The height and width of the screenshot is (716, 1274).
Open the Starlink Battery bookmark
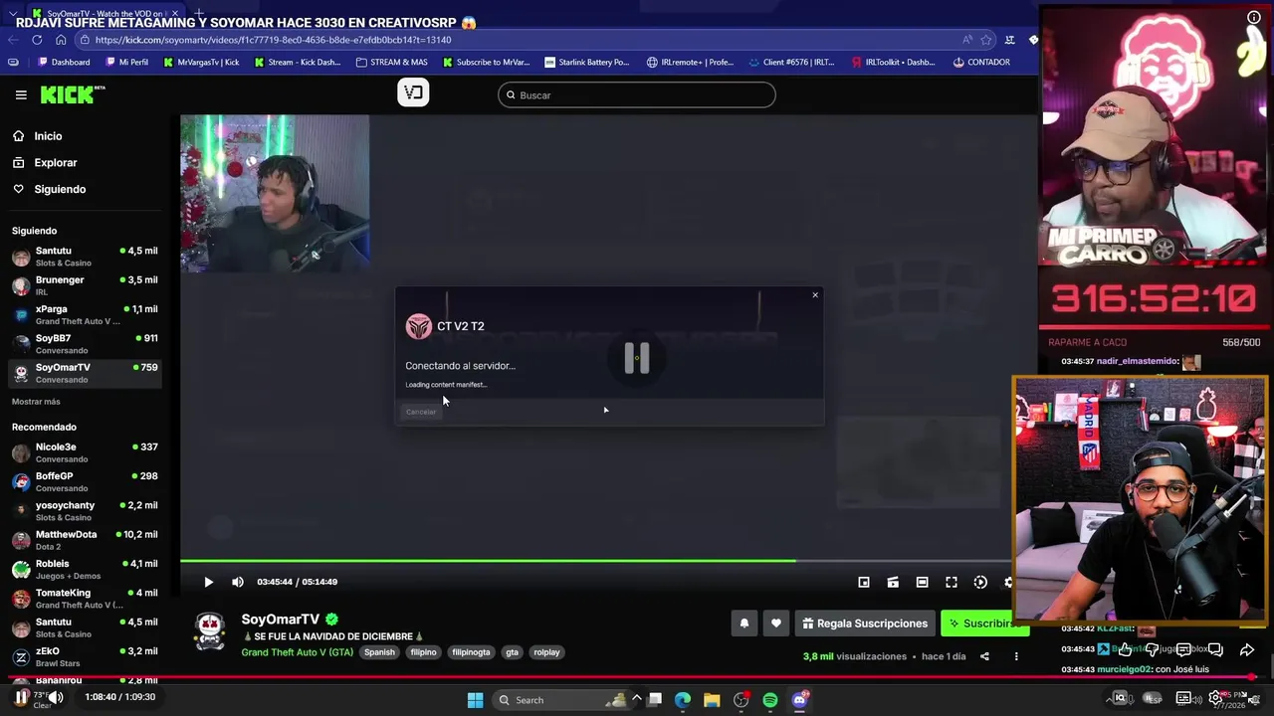click(587, 62)
